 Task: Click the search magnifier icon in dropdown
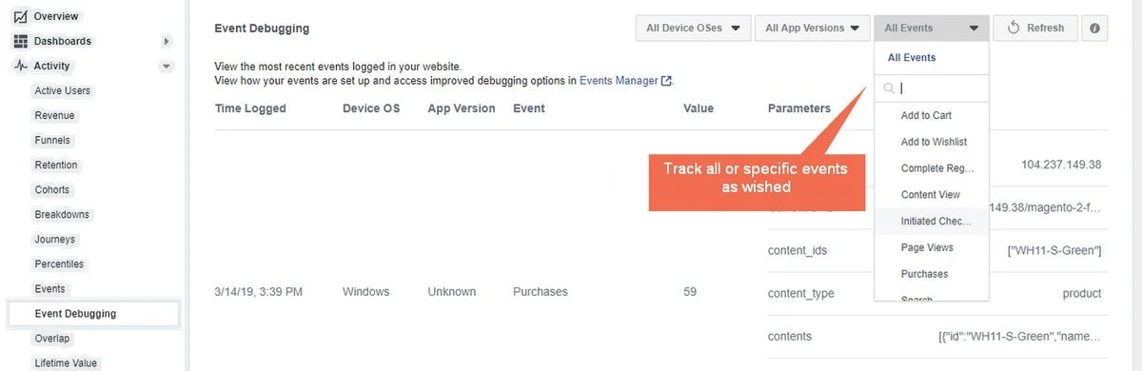889,88
